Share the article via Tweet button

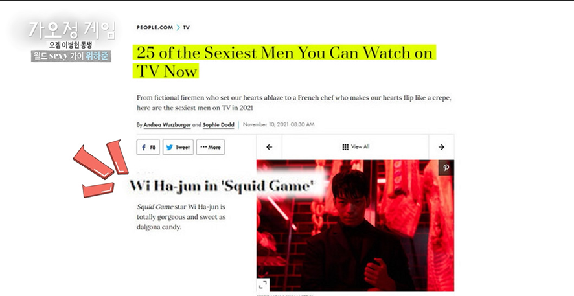click(x=178, y=147)
